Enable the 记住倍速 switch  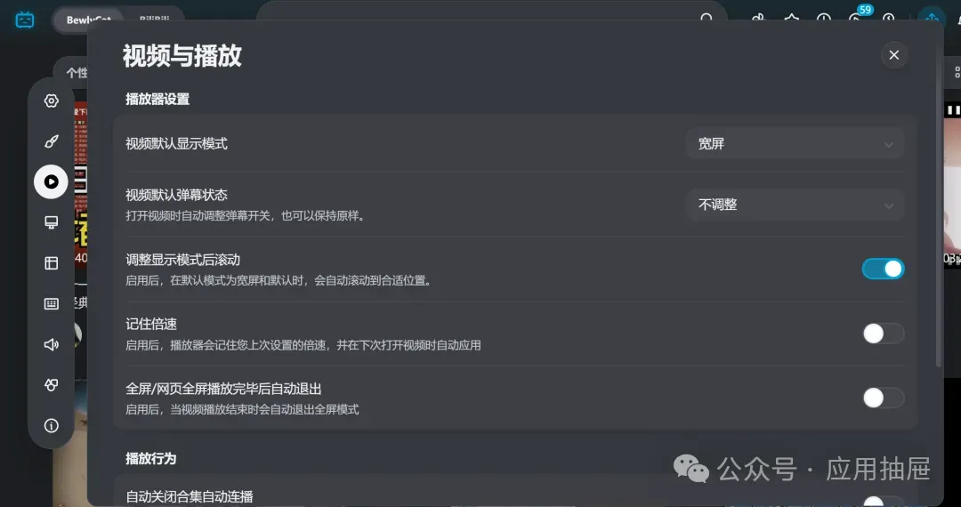click(x=884, y=334)
